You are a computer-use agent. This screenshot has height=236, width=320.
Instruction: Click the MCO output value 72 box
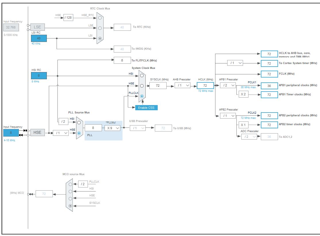click(44, 194)
